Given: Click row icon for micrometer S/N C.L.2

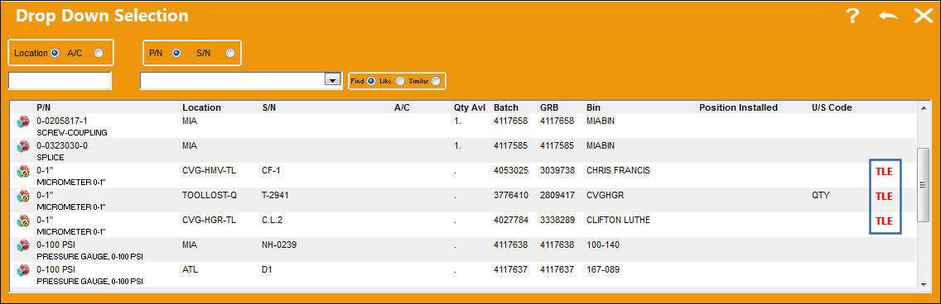Looking at the screenshot, I should click(23, 221).
